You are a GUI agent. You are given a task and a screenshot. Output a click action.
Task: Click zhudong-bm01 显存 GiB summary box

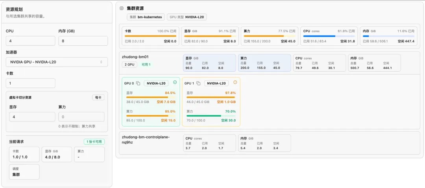pyautogui.click(x=209, y=63)
